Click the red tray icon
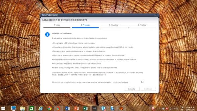 coord(167,109)
